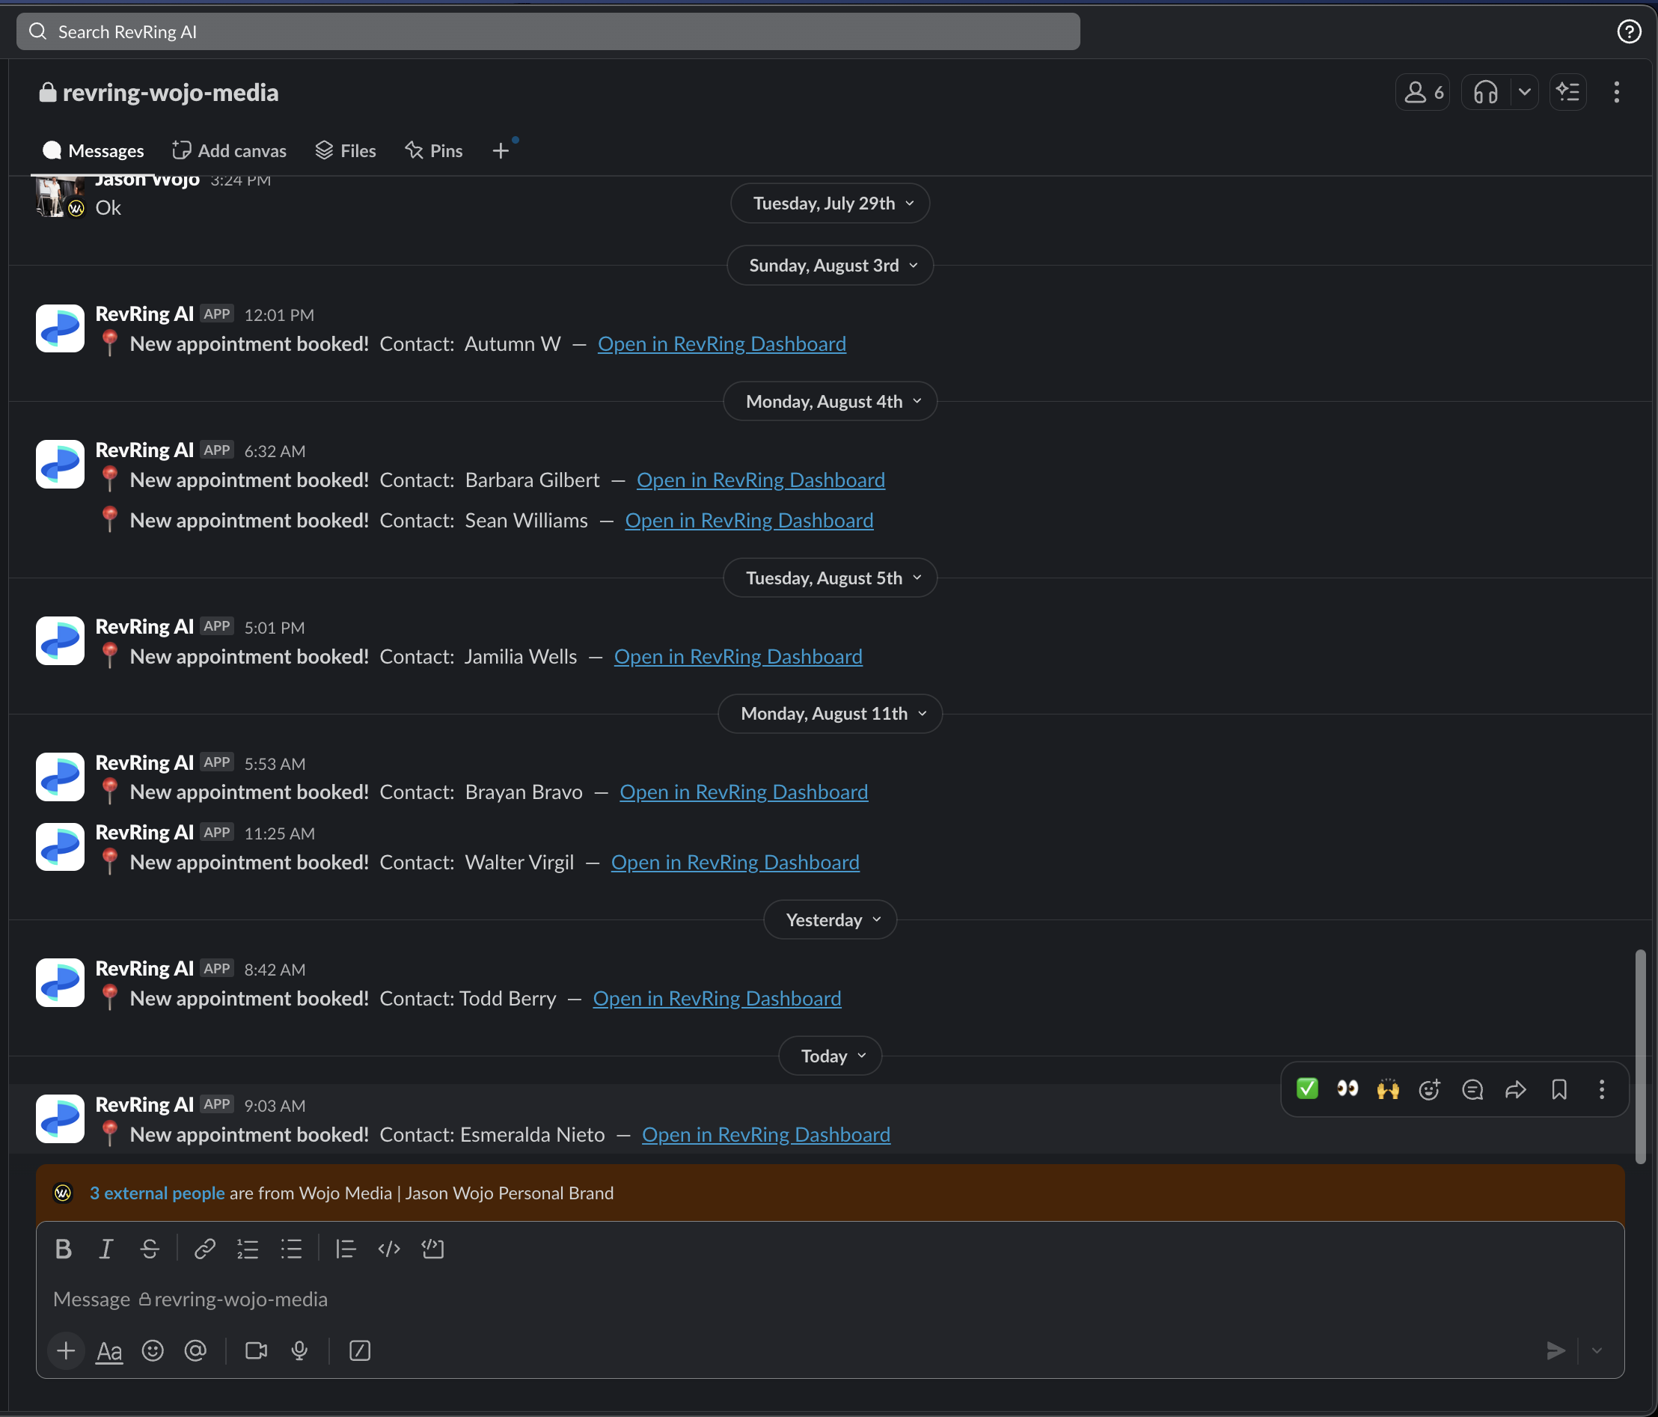Switch to the Files tab
The width and height of the screenshot is (1658, 1417).
(x=346, y=150)
